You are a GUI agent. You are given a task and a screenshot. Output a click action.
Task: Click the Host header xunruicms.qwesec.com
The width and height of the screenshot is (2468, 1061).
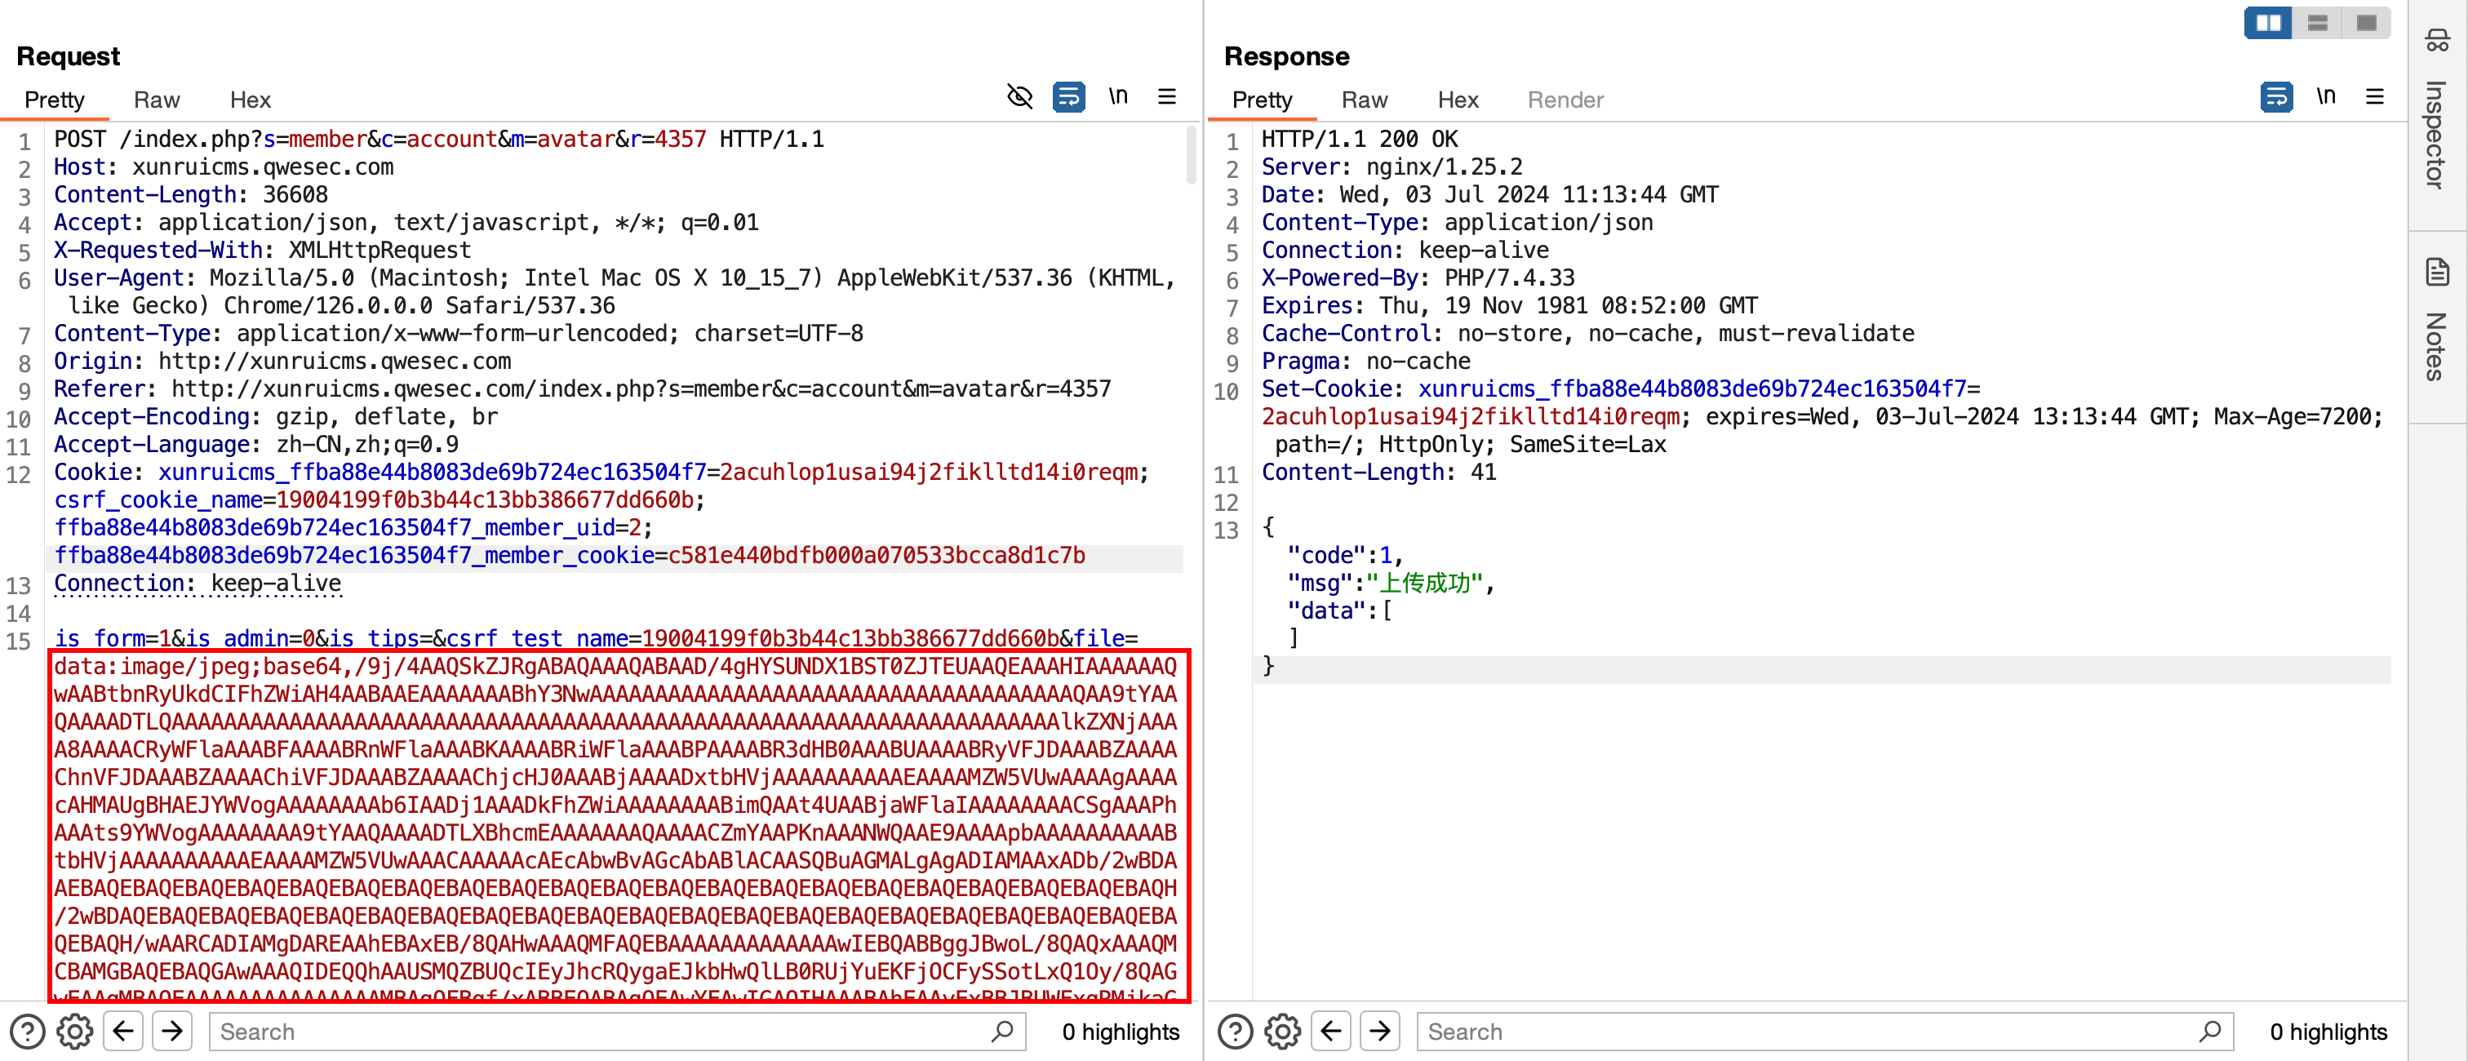point(224,168)
